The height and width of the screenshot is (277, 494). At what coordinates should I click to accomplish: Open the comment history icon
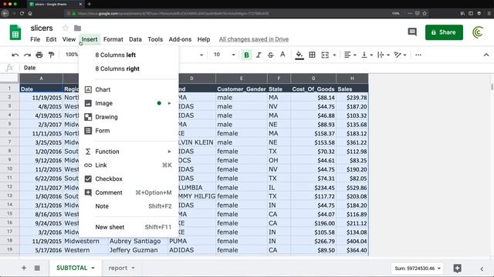pyautogui.click(x=412, y=32)
